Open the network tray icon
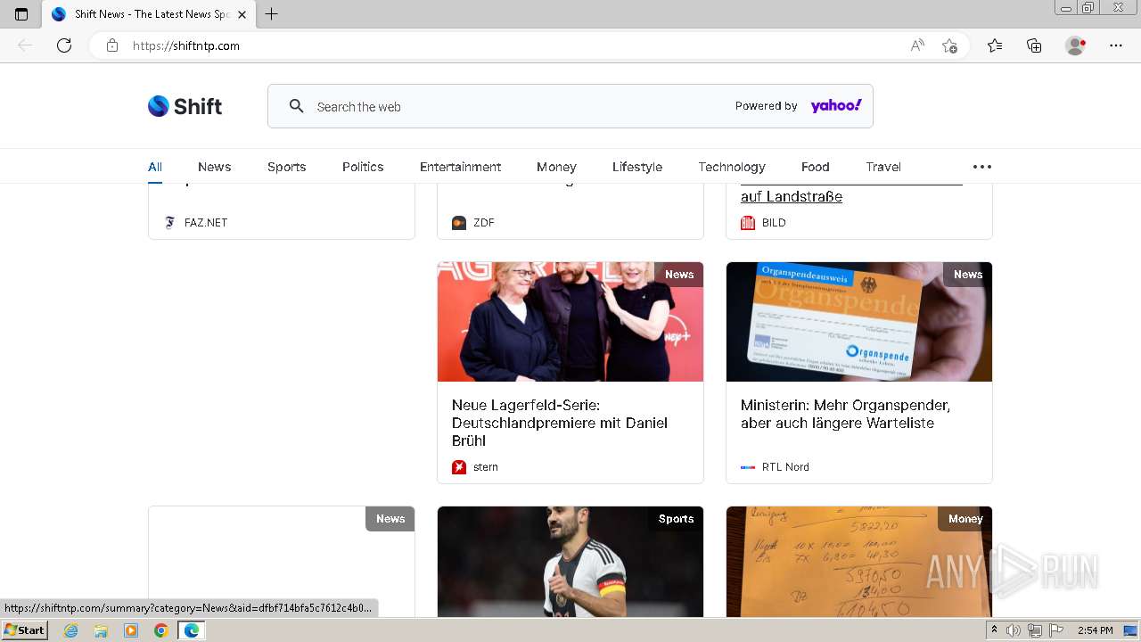Image resolution: width=1141 pixels, height=642 pixels. (1034, 630)
